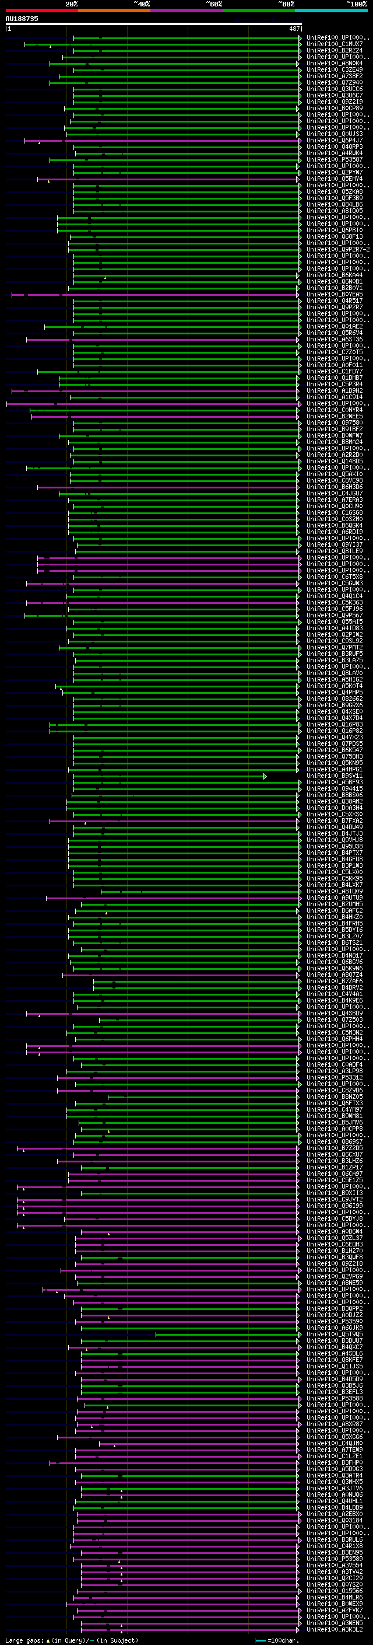Select hit label UniRef100_Q9Z2I9

(335, 102)
